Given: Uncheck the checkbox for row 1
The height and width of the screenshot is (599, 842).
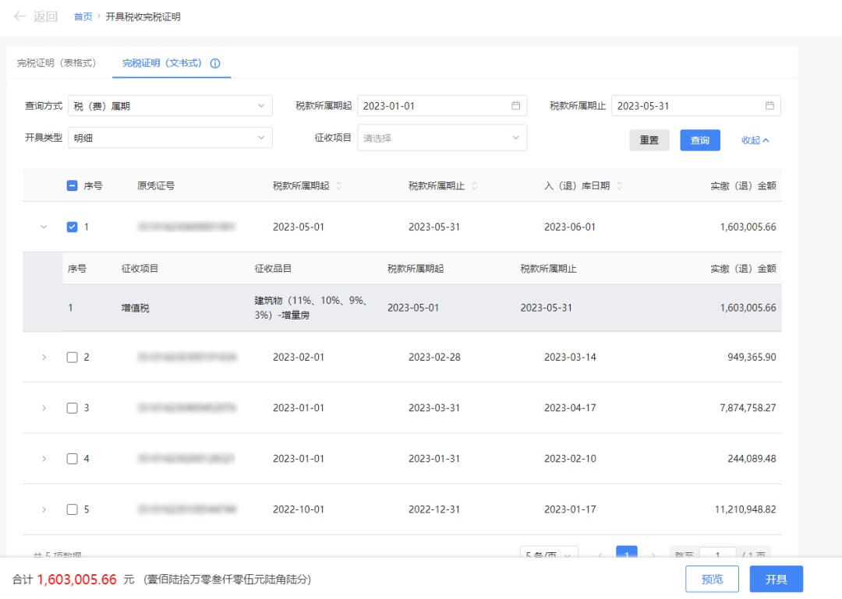Looking at the screenshot, I should point(73,227).
